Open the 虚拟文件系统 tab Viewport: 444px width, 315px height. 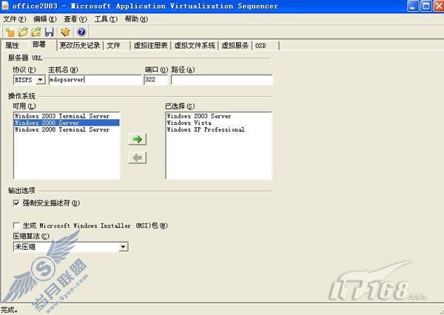[194, 45]
